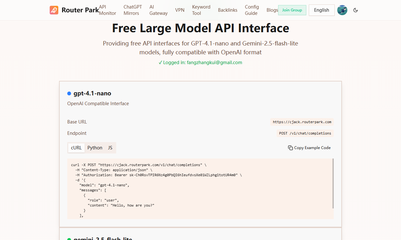Image resolution: width=401 pixels, height=240 pixels.
Task: Click the Base URL label
Action: tap(77, 122)
